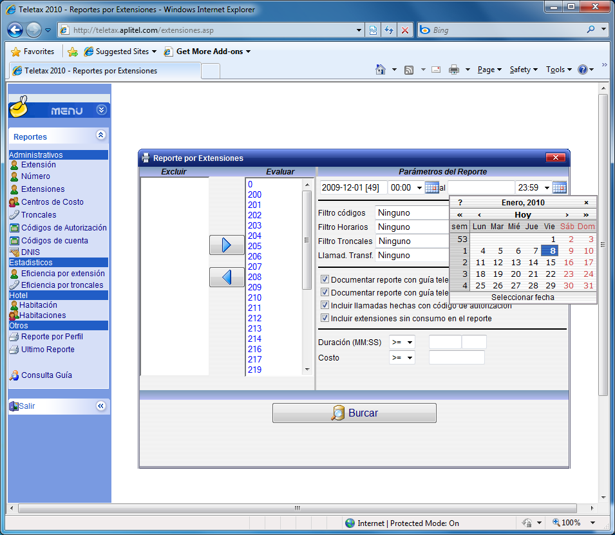The height and width of the screenshot is (535, 615).
Task: Open the end date calendar picker icon
Action: point(560,187)
